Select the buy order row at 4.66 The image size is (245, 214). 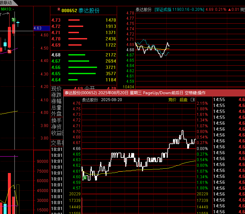[x=84, y=67]
